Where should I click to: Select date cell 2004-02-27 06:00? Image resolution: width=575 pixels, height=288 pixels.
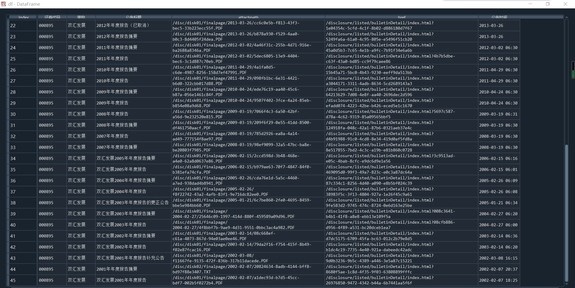(499, 225)
